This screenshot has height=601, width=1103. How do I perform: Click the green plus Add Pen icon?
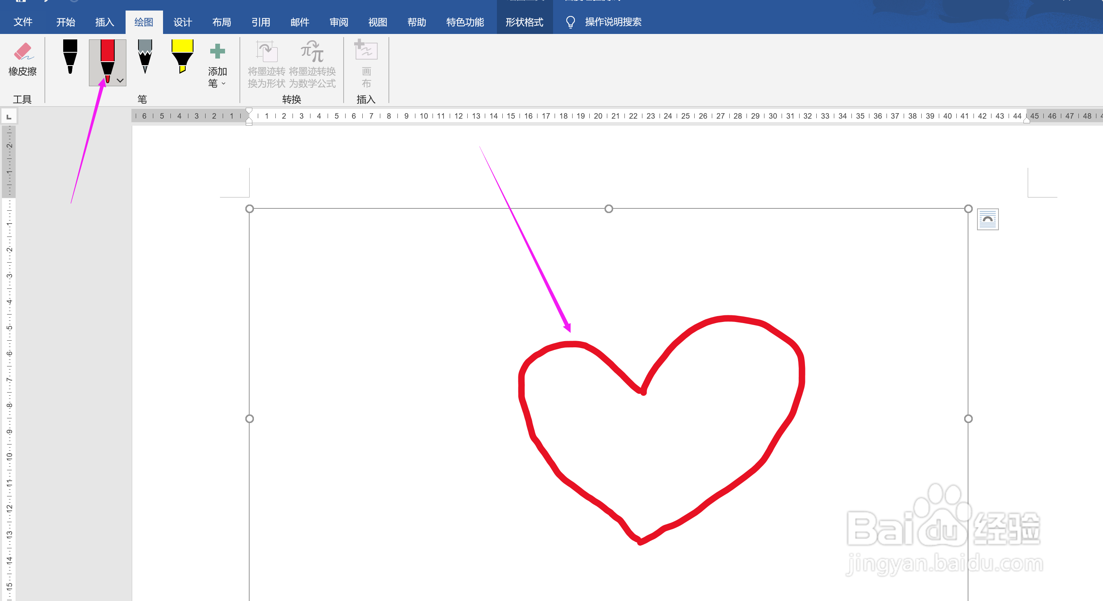point(218,51)
